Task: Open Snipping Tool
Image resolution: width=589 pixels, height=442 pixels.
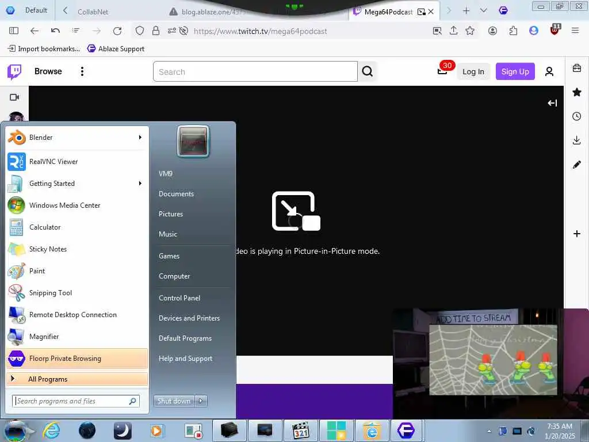Action: pyautogui.click(x=77, y=293)
